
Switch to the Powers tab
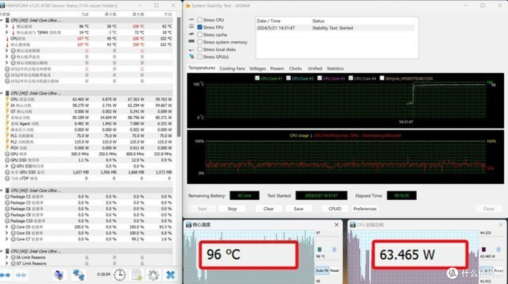tap(277, 69)
